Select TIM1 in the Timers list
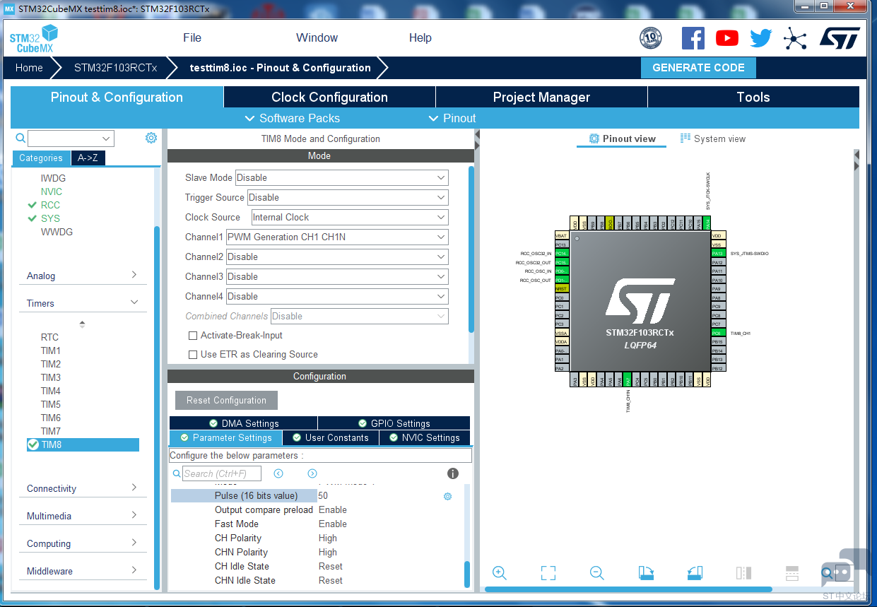 click(x=50, y=350)
